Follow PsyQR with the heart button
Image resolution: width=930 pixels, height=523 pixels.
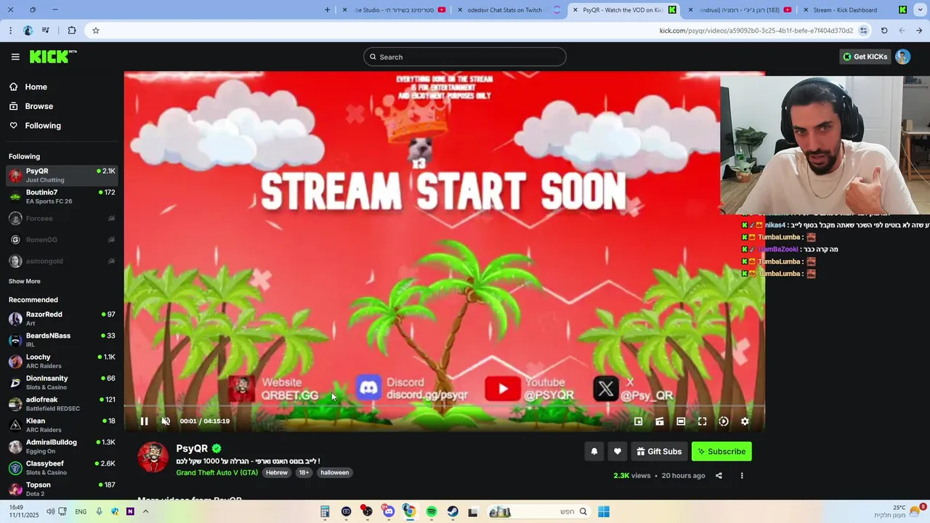(x=618, y=451)
